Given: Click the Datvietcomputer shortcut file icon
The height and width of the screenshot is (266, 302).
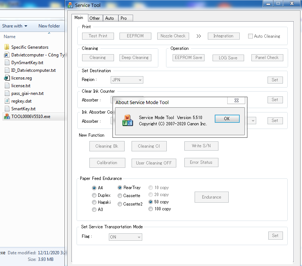Looking at the screenshot, I should pos(7,55).
